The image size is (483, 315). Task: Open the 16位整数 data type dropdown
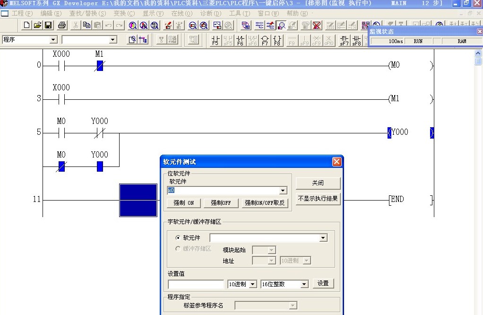tap(304, 284)
